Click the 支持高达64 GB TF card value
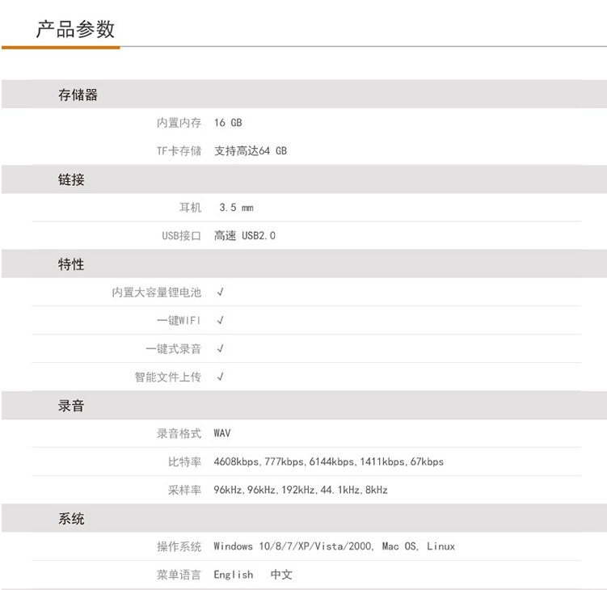The height and width of the screenshot is (590, 607). [251, 151]
